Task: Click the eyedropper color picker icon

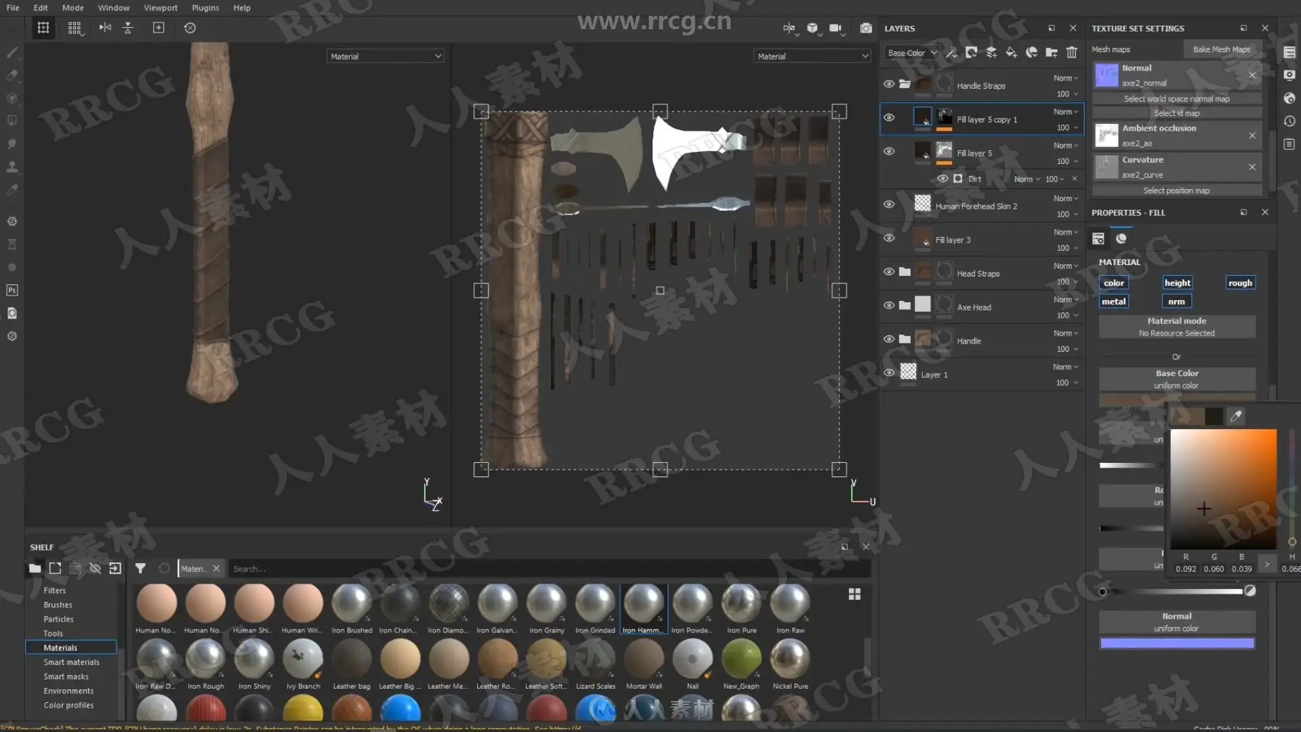Action: [x=1236, y=416]
